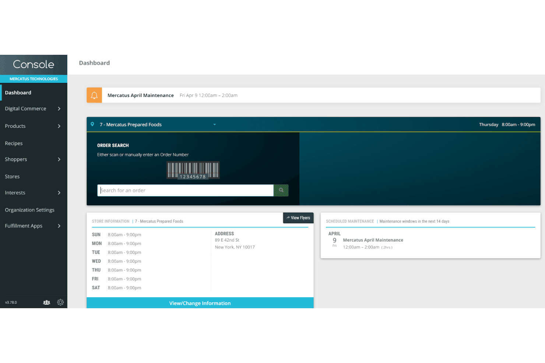
Task: Click the Thursday 8:00am - 9:00pm hours
Action: click(507, 125)
